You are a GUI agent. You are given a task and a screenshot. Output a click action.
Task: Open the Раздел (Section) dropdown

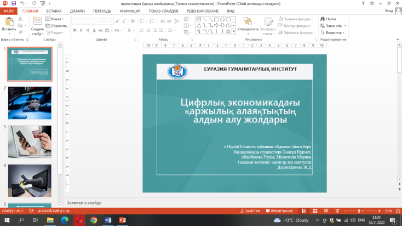(56, 32)
